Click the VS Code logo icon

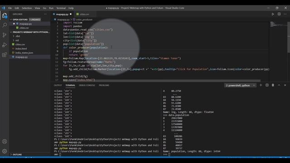(3, 8)
